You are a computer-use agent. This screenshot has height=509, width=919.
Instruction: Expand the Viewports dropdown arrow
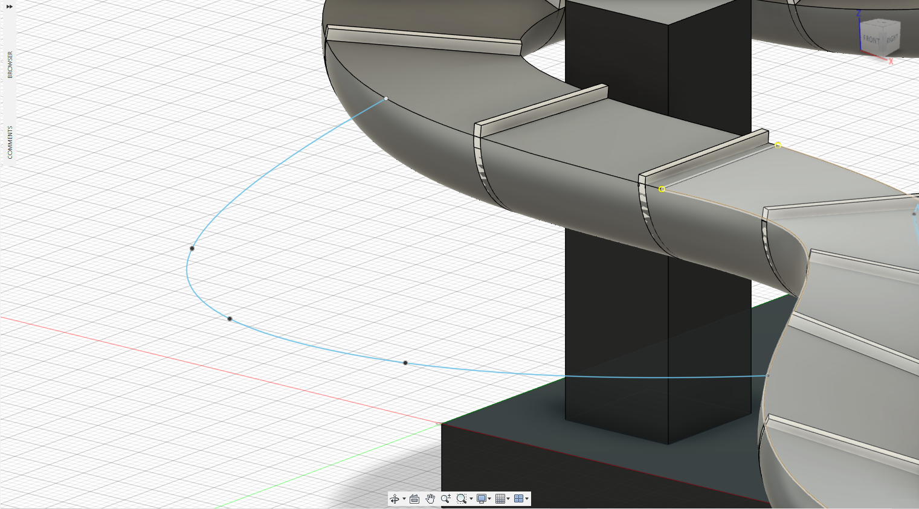527,499
